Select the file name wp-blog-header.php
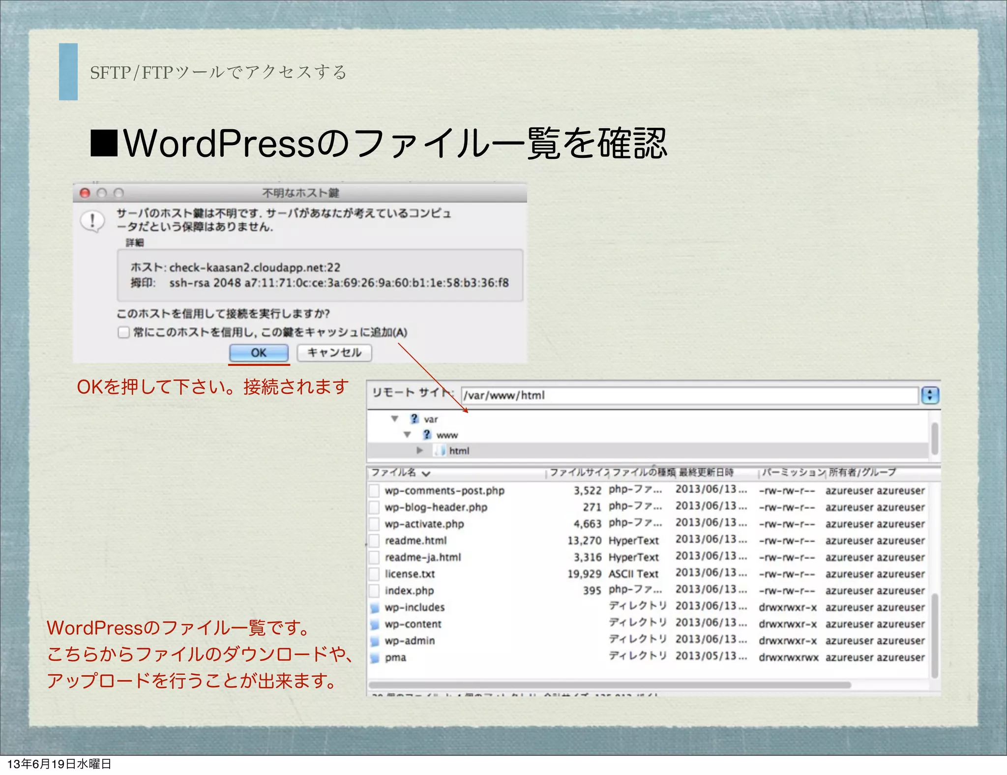Screen dimensions: 1007x775 point(436,507)
